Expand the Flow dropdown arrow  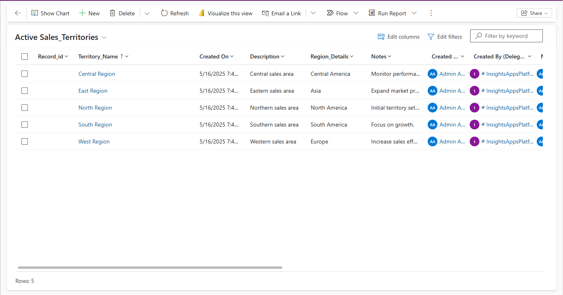click(356, 13)
